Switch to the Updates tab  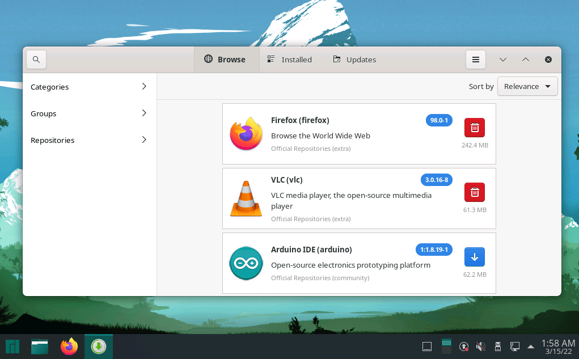tap(354, 60)
